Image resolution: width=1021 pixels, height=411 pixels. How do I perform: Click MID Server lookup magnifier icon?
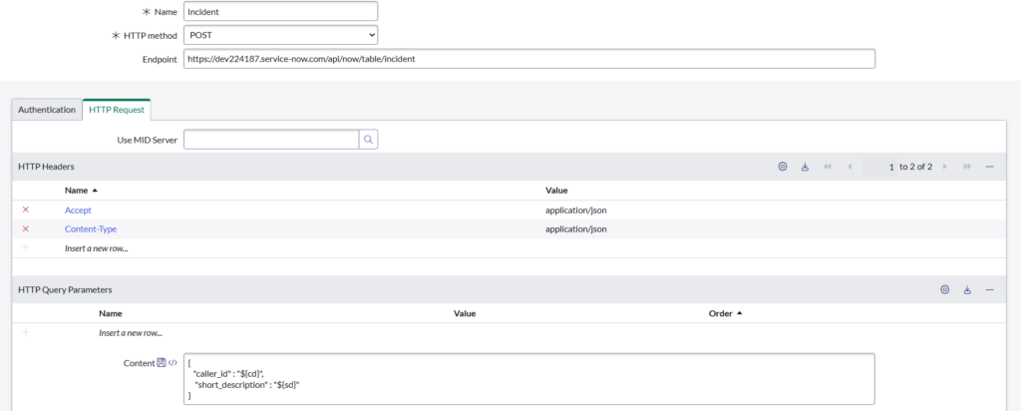[368, 140]
